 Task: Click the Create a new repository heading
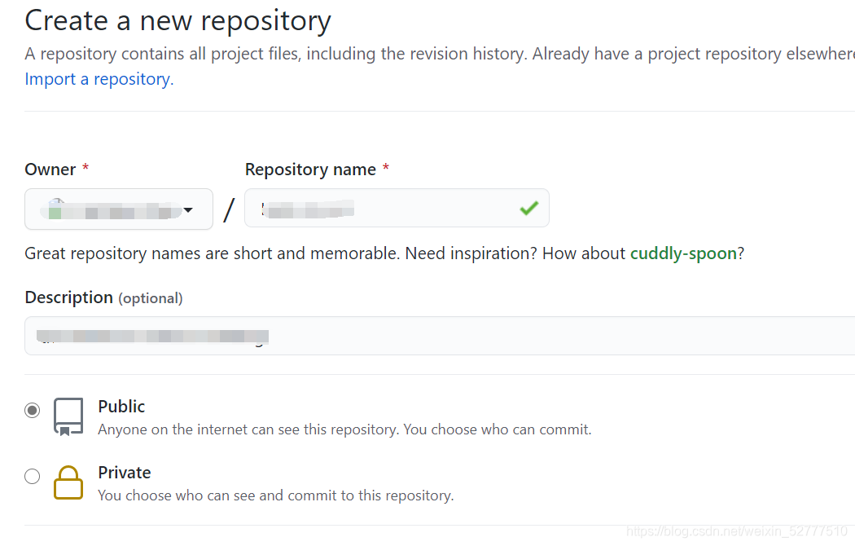pyautogui.click(x=178, y=21)
